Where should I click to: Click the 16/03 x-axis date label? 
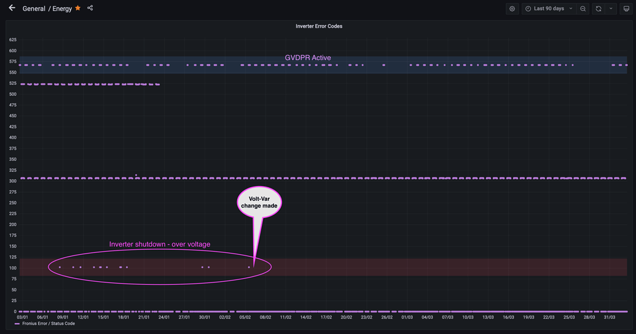tap(508, 317)
